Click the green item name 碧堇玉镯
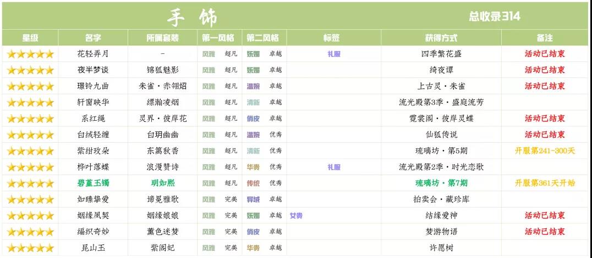Image resolution: width=592 pixels, height=258 pixels. coord(93,183)
